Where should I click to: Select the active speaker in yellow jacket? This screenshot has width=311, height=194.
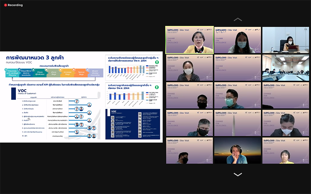tap(190, 40)
